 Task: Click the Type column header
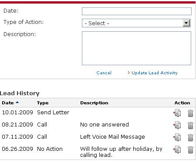43,103
